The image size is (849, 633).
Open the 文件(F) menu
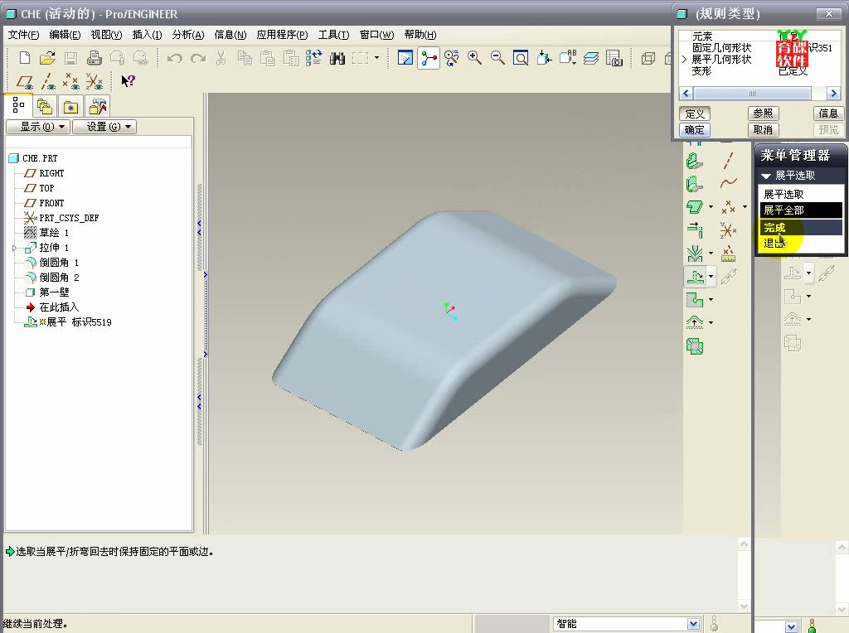pyautogui.click(x=23, y=35)
